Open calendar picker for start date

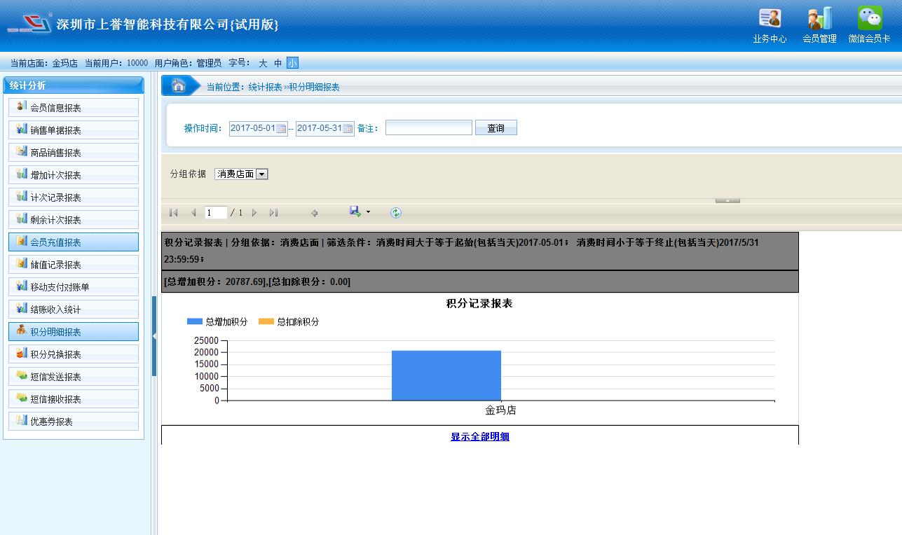281,129
